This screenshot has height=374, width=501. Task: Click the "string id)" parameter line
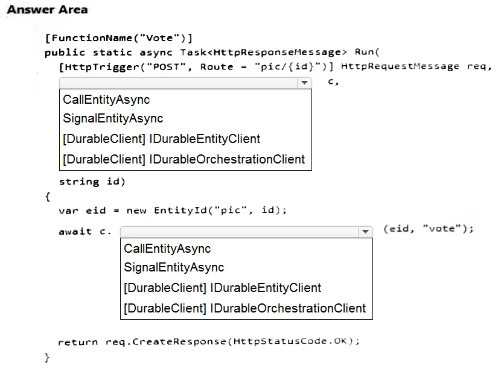coord(92,182)
